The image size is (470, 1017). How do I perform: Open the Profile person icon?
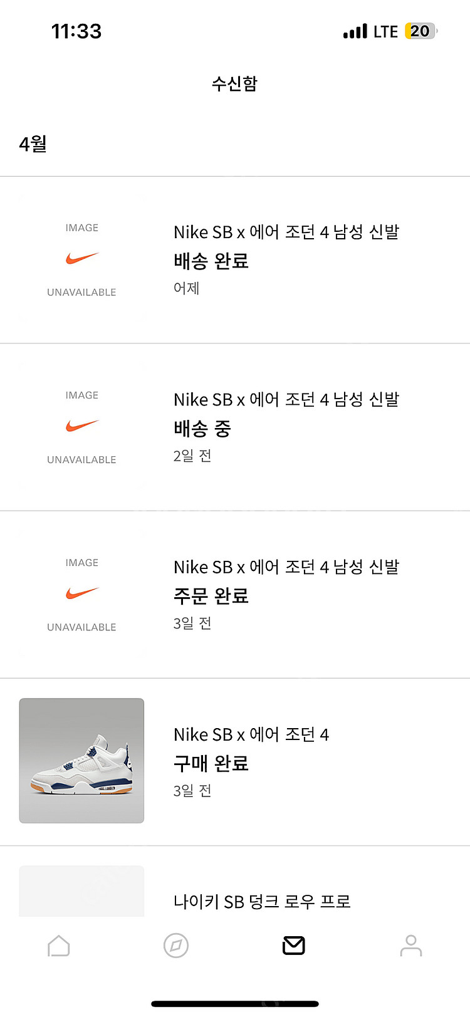click(411, 946)
